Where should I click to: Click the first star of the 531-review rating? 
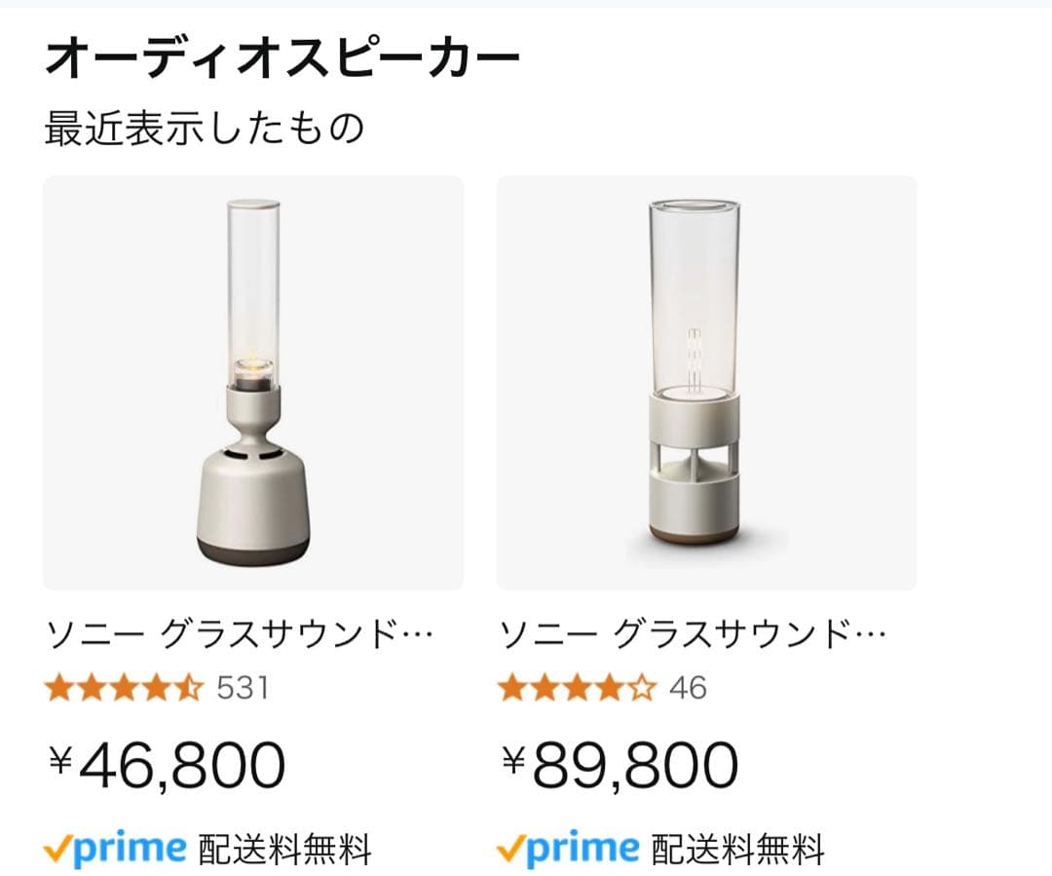click(x=59, y=689)
